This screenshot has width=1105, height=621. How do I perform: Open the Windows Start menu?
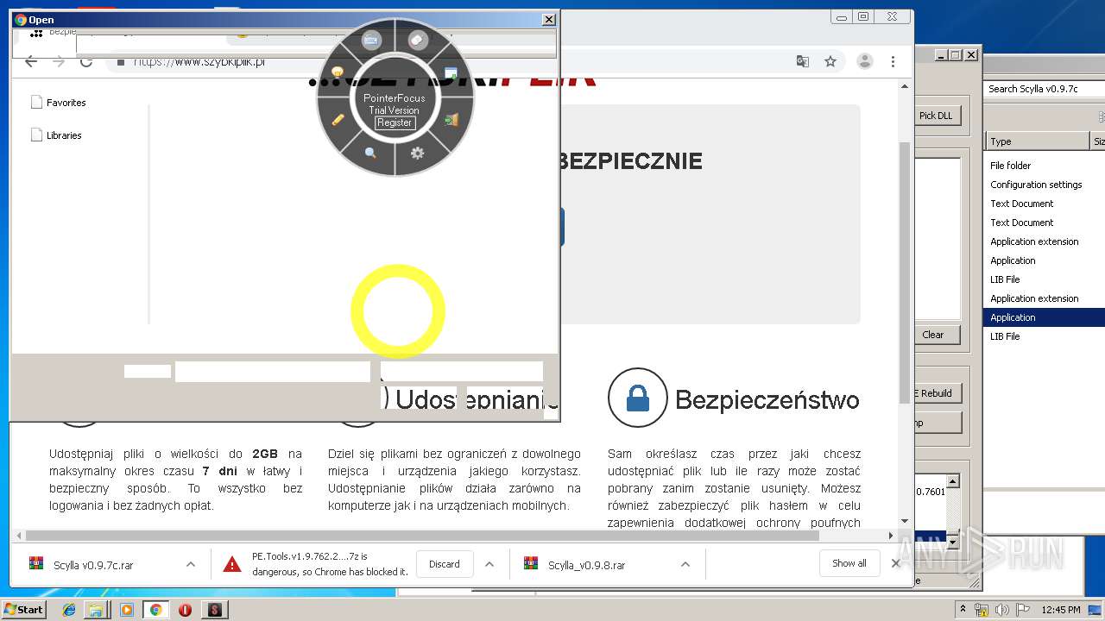click(24, 609)
